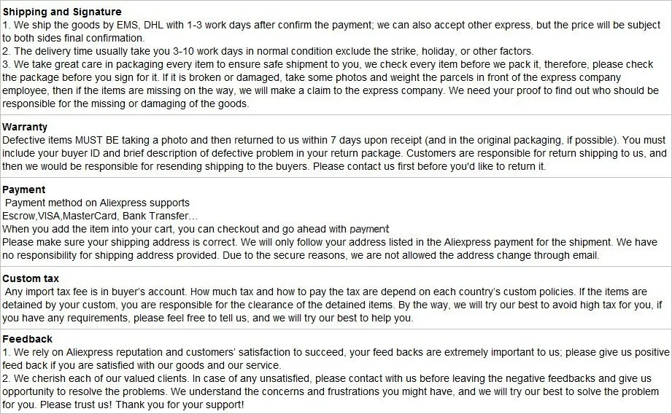Screen dimensions: 672x414
Task: Click the line about detained items clearance
Action: coord(332,305)
